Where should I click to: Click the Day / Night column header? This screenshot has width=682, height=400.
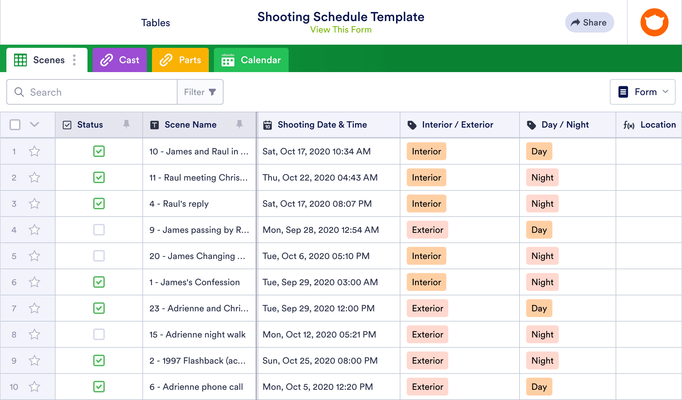[x=567, y=125]
